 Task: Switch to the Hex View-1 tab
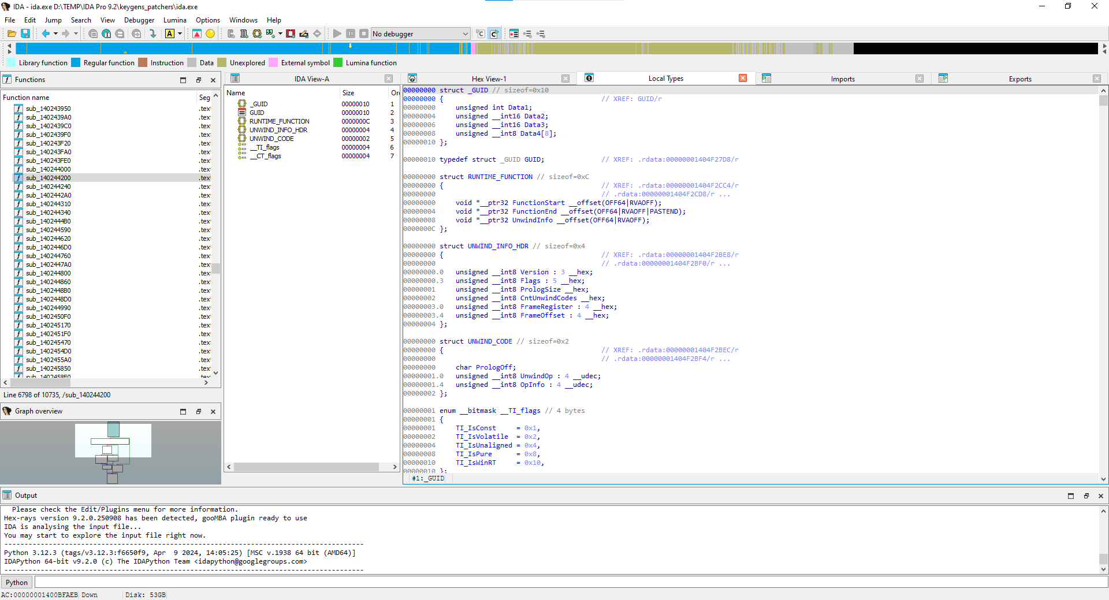click(489, 79)
